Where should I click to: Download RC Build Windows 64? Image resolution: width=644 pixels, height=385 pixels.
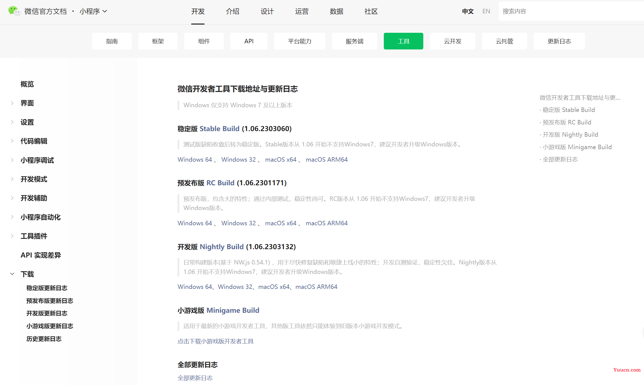tap(195, 223)
